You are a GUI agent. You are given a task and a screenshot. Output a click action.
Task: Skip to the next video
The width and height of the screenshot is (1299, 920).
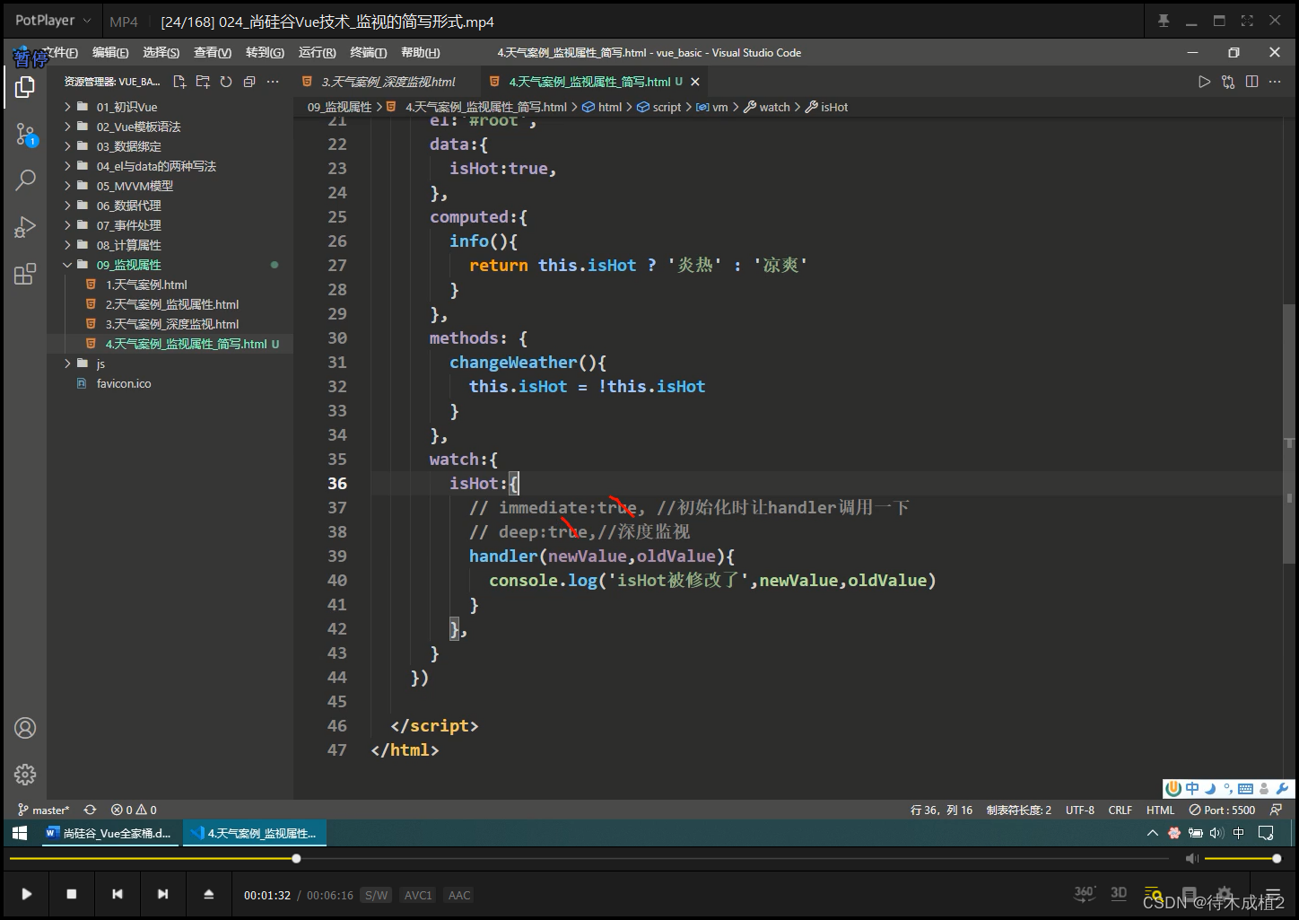pos(162,894)
